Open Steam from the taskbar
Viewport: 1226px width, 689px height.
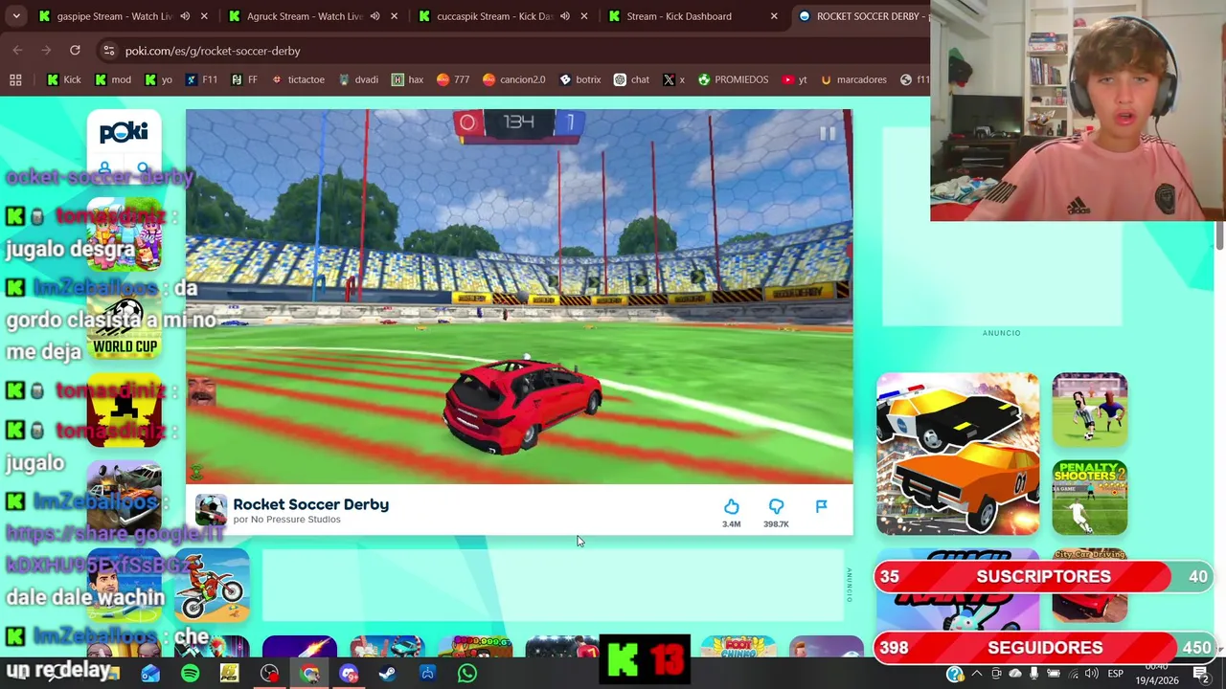point(387,674)
